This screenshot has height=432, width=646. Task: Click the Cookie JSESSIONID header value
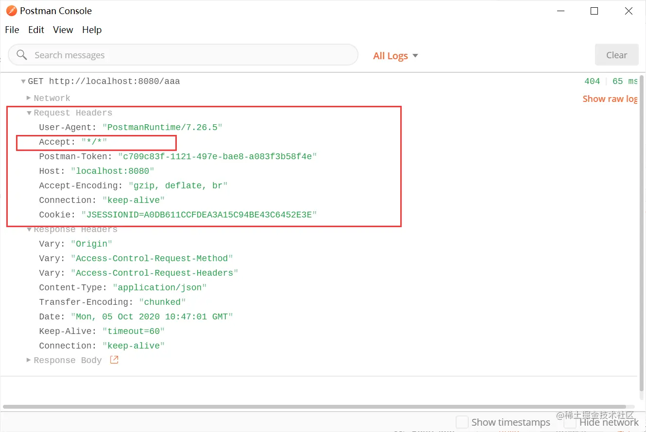[x=199, y=215]
